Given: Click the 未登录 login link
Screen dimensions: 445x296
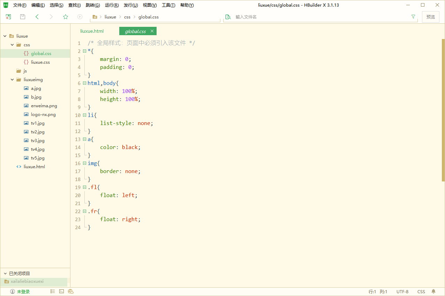Looking at the screenshot, I should click(23, 291).
